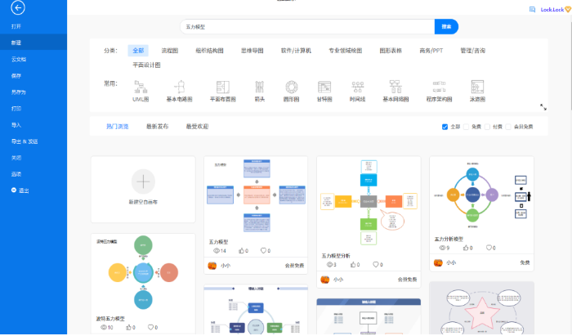Image resolution: width=572 pixels, height=336 pixels.
Task: Click the like icon on 五力分析模型 card
Action: click(x=466, y=248)
